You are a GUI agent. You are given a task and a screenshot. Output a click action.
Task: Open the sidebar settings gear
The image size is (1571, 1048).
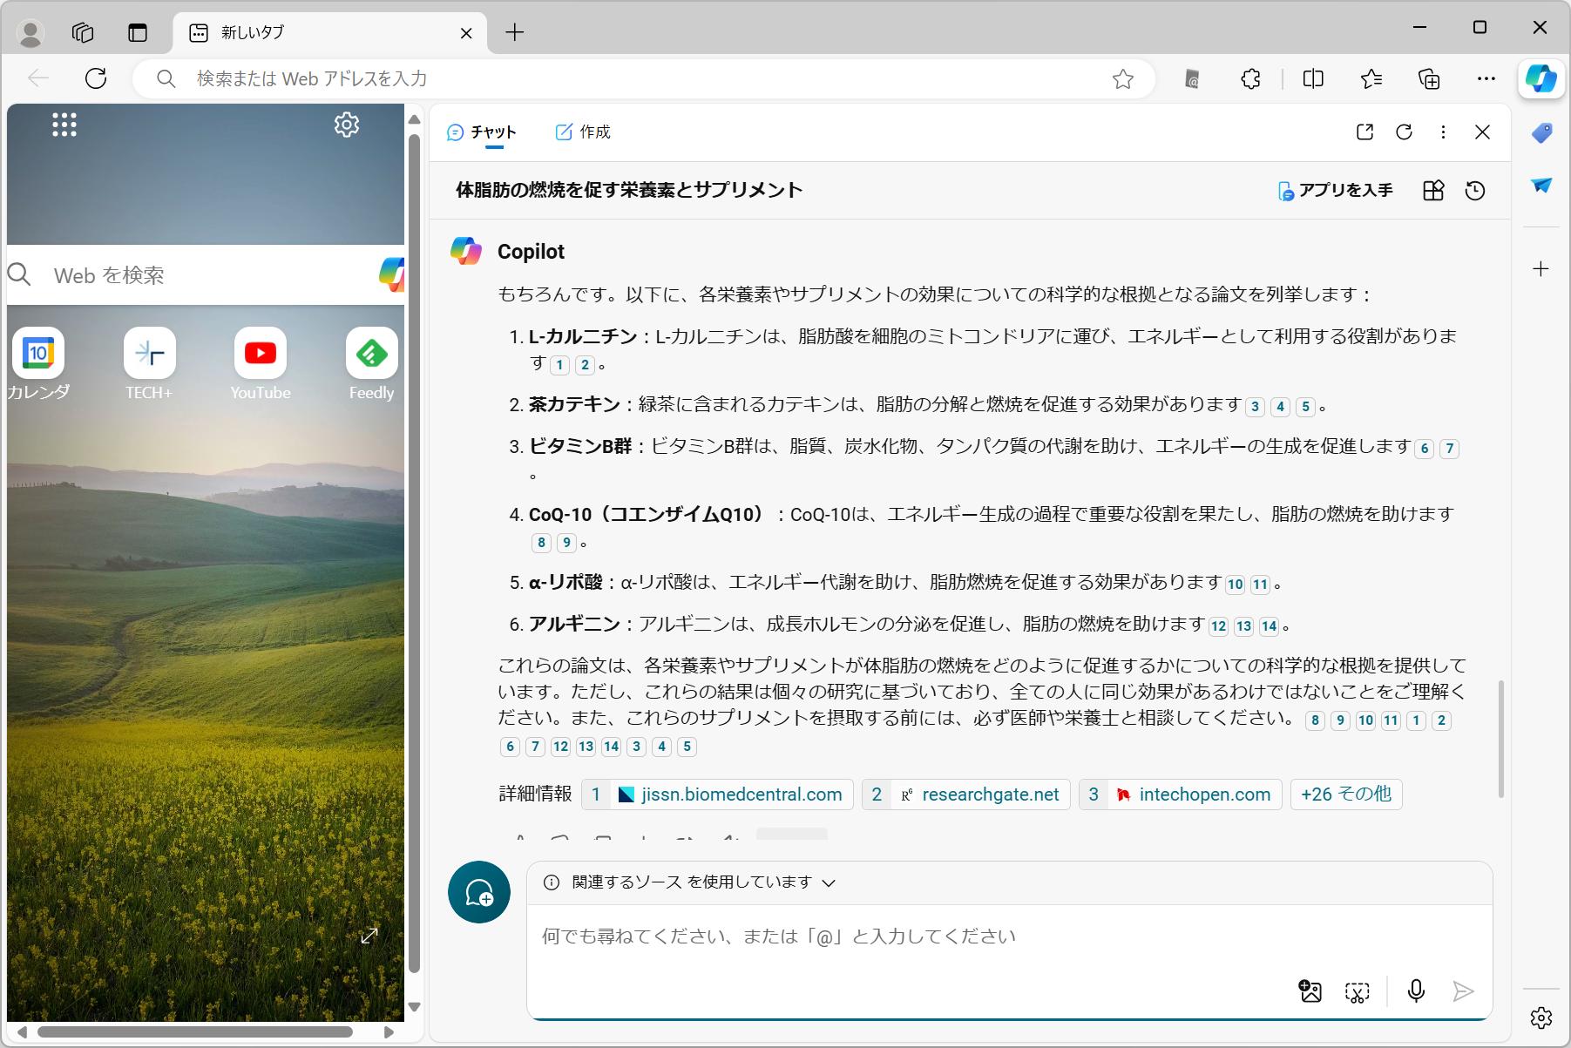tap(1541, 1018)
